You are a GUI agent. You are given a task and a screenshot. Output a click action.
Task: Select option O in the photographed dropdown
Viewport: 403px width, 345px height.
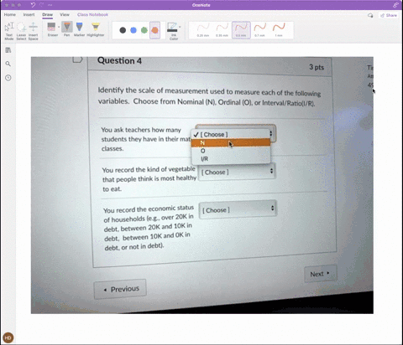click(231, 151)
